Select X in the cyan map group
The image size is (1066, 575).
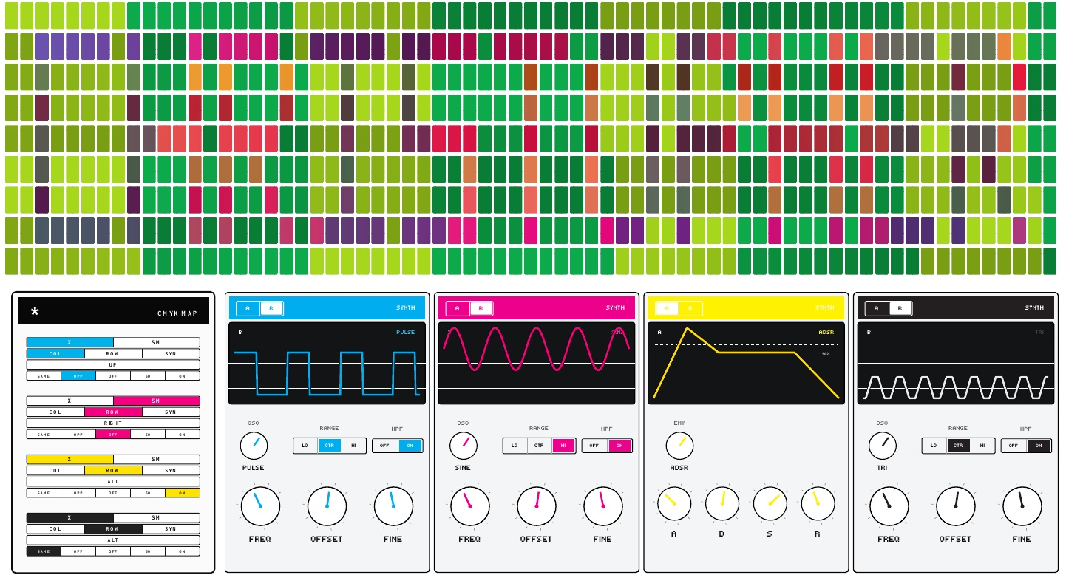coord(70,342)
